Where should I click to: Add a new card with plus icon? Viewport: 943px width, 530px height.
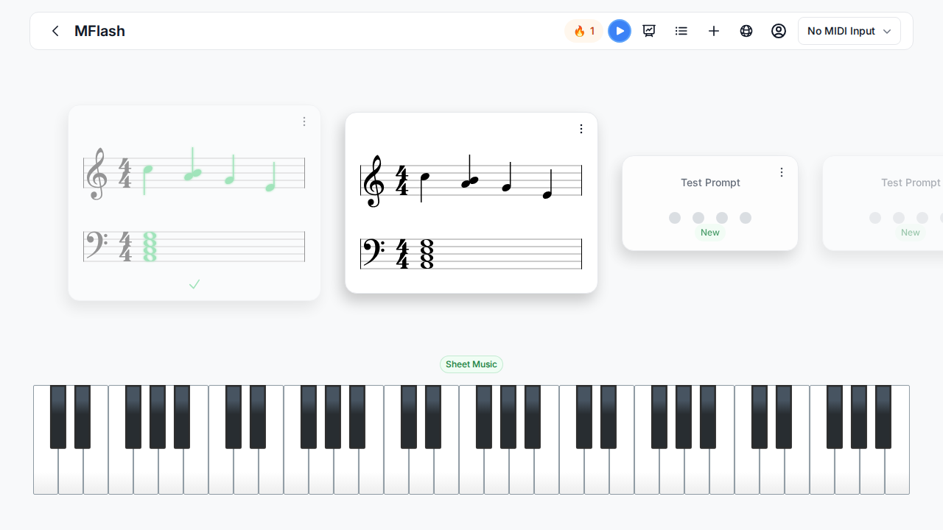click(714, 31)
